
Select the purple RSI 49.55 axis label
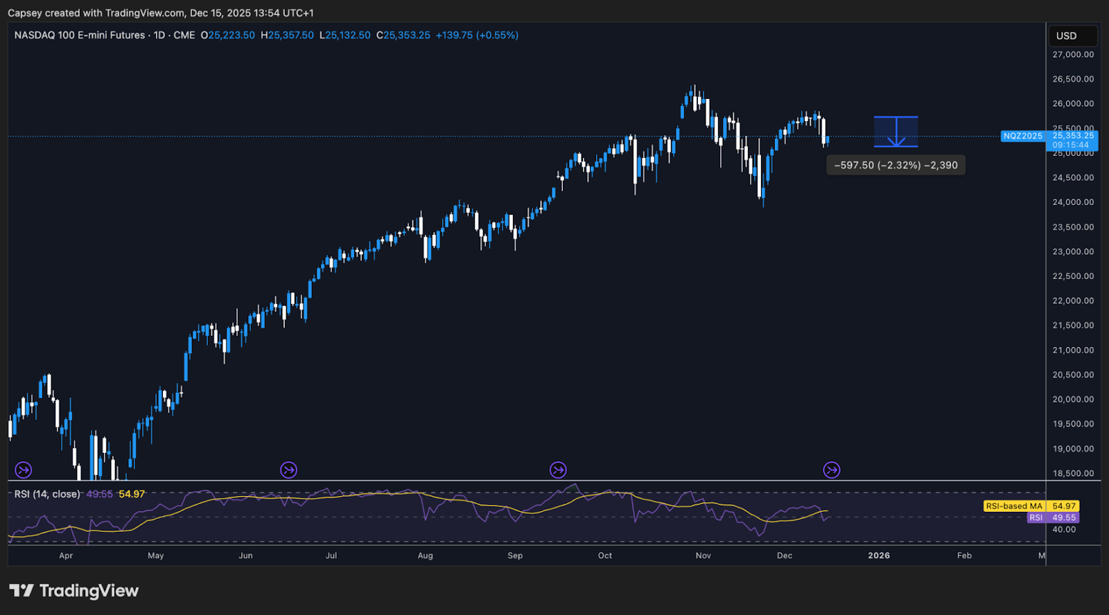[1052, 518]
